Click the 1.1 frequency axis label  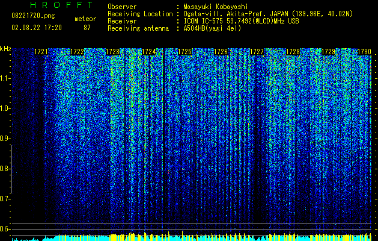pos(4,78)
